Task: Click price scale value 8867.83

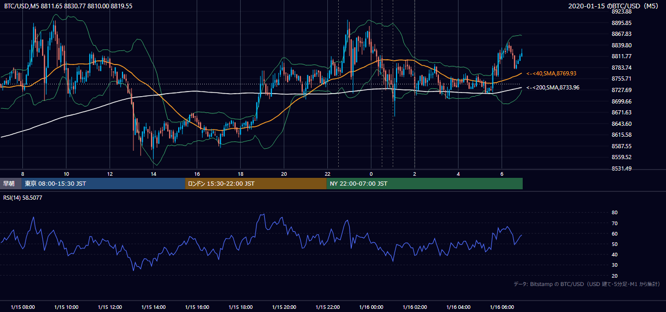Action: pos(621,34)
